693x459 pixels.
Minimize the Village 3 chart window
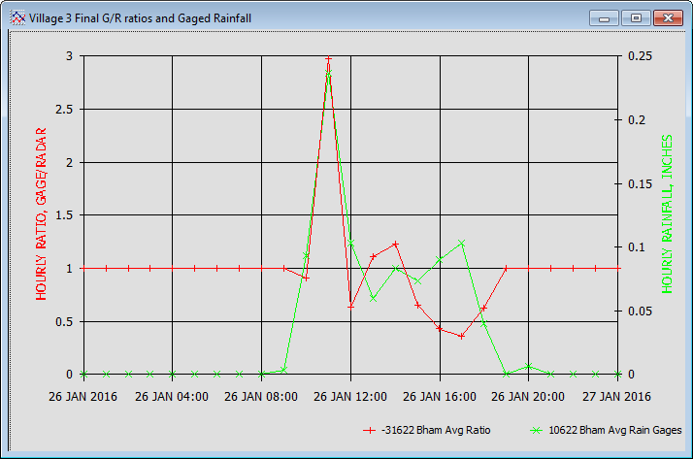point(607,17)
